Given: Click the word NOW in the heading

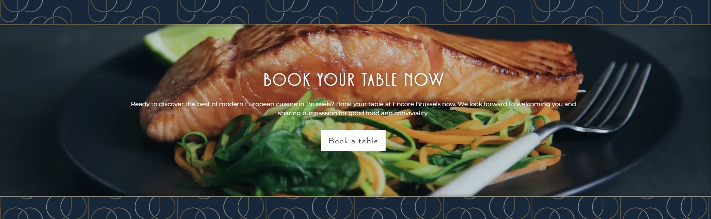Looking at the screenshot, I should 424,80.
